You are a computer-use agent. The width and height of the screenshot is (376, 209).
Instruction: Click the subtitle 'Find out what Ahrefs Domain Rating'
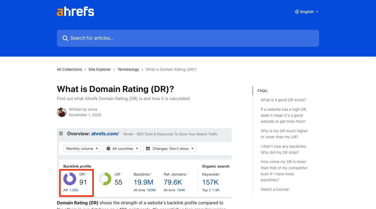[124, 99]
